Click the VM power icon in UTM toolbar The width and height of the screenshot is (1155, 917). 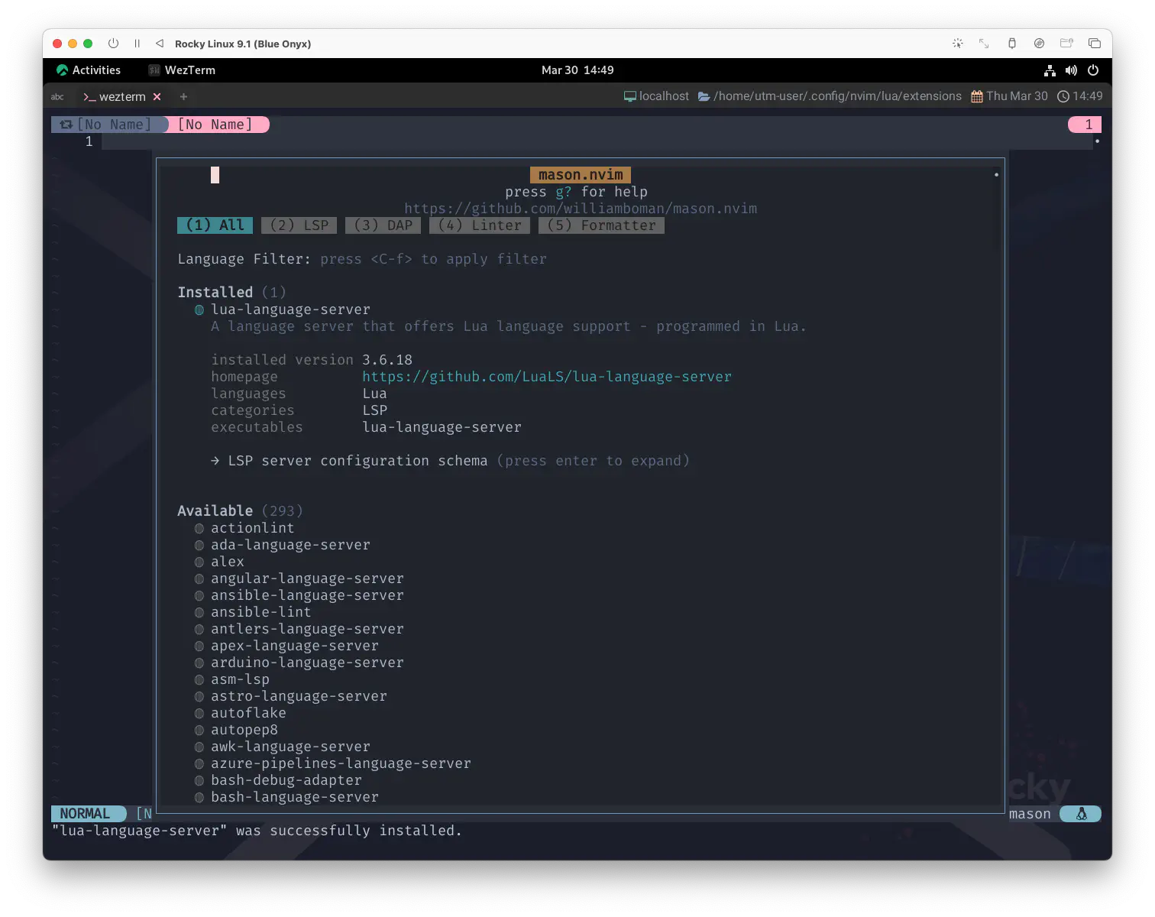(x=113, y=44)
